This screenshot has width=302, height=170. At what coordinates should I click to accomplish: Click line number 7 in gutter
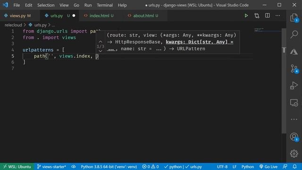pyautogui.click(x=13, y=68)
